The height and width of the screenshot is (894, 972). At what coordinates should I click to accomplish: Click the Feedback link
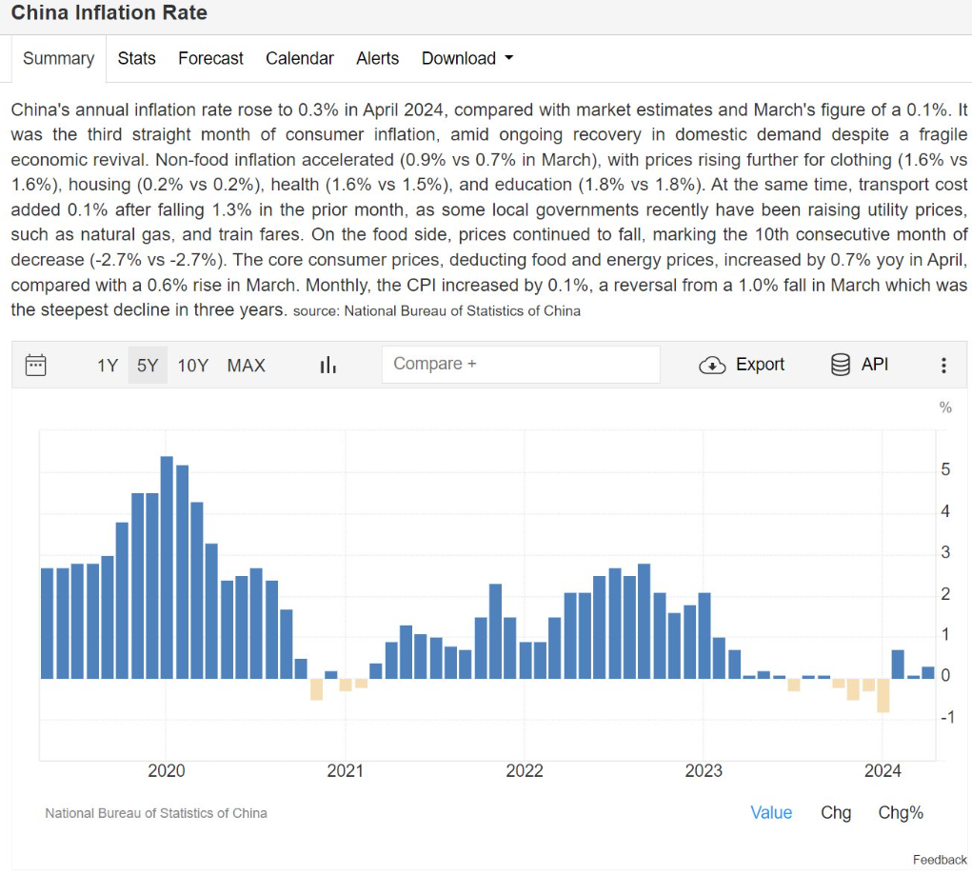point(939,860)
